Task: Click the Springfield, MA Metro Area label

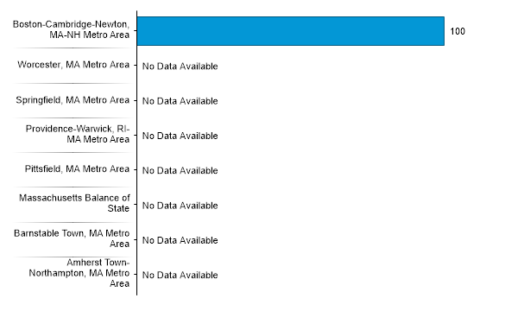Action: click(x=73, y=100)
